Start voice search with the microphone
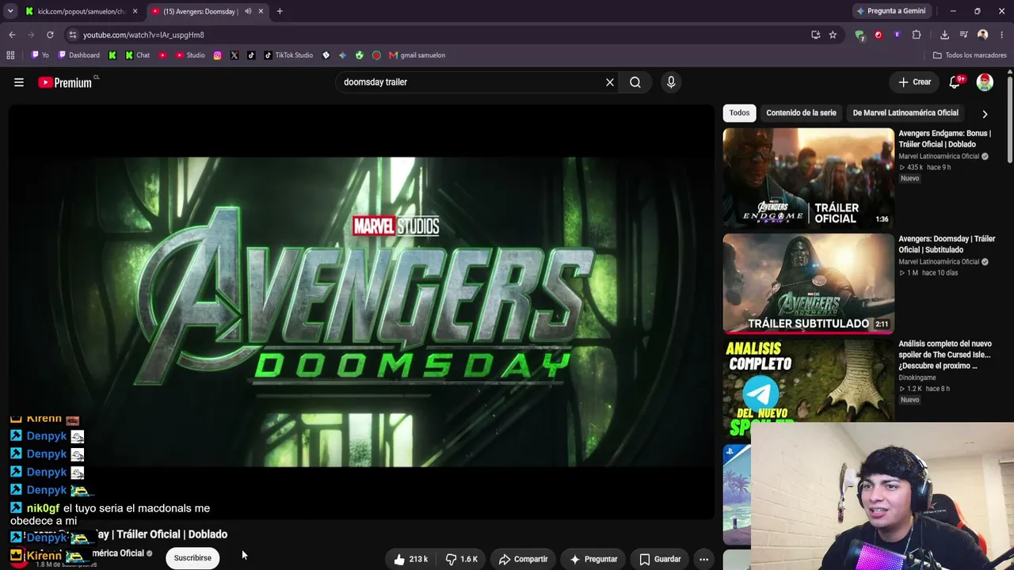 tap(671, 82)
